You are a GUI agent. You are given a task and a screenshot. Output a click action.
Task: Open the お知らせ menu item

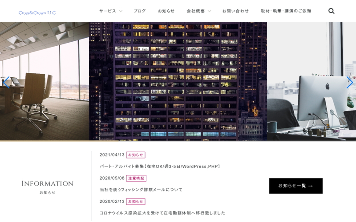(166, 11)
